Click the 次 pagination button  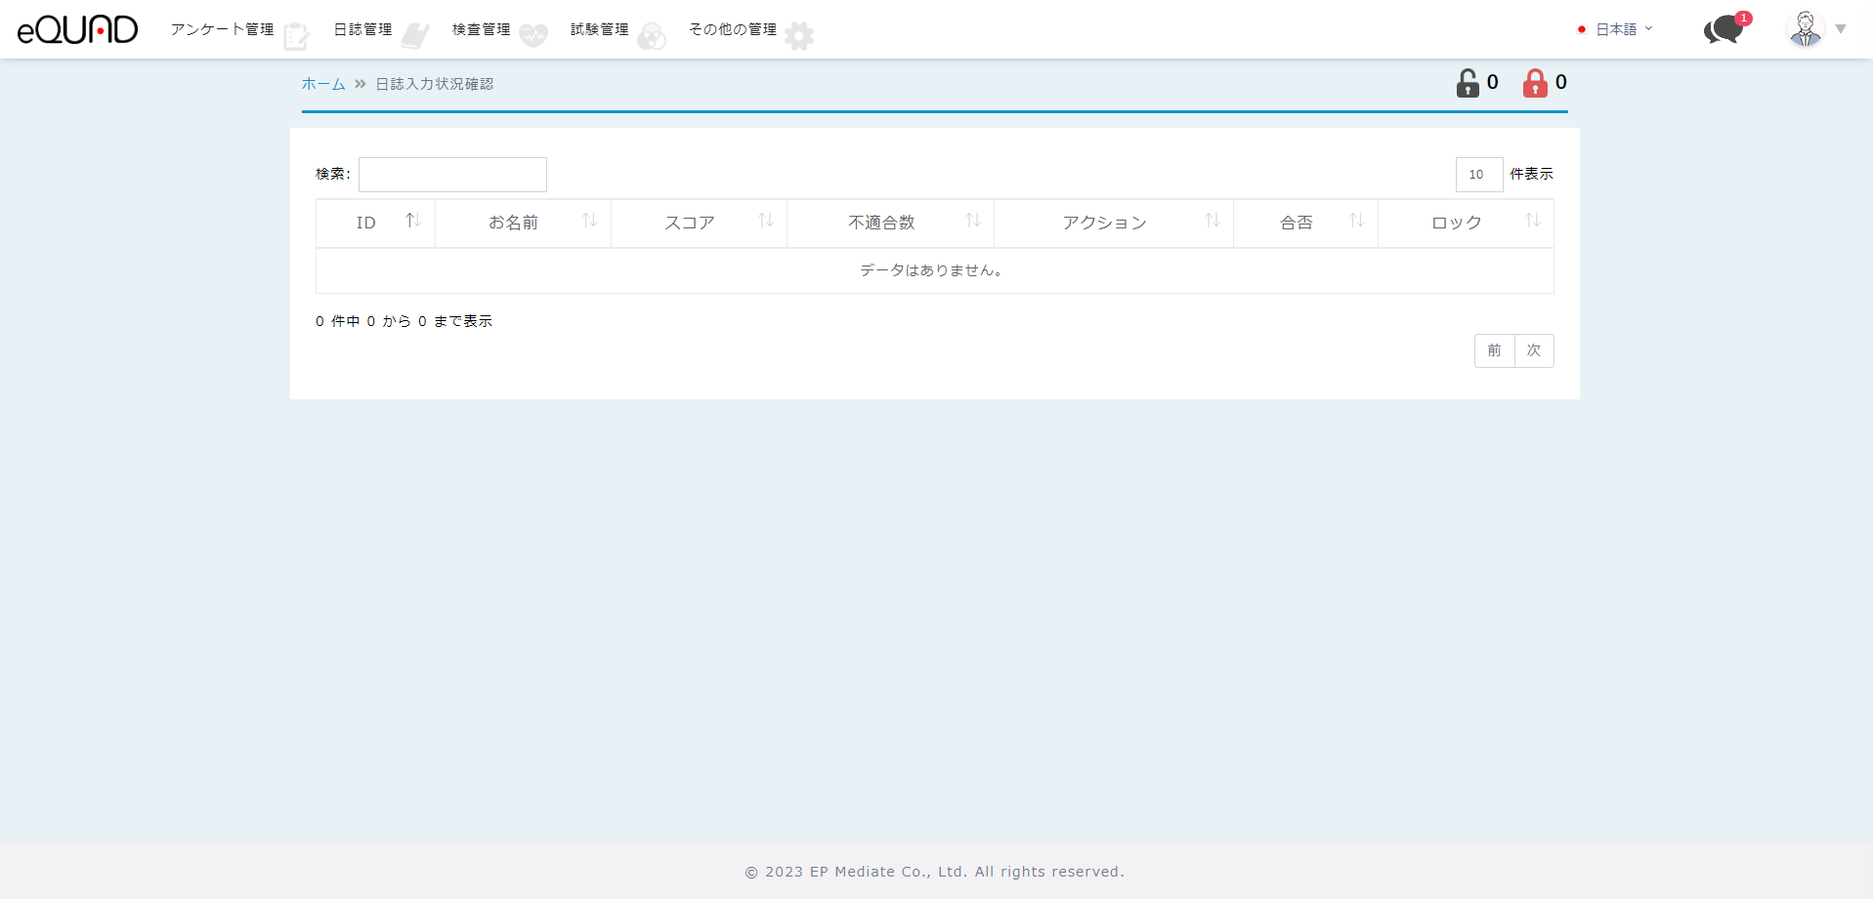coord(1534,350)
